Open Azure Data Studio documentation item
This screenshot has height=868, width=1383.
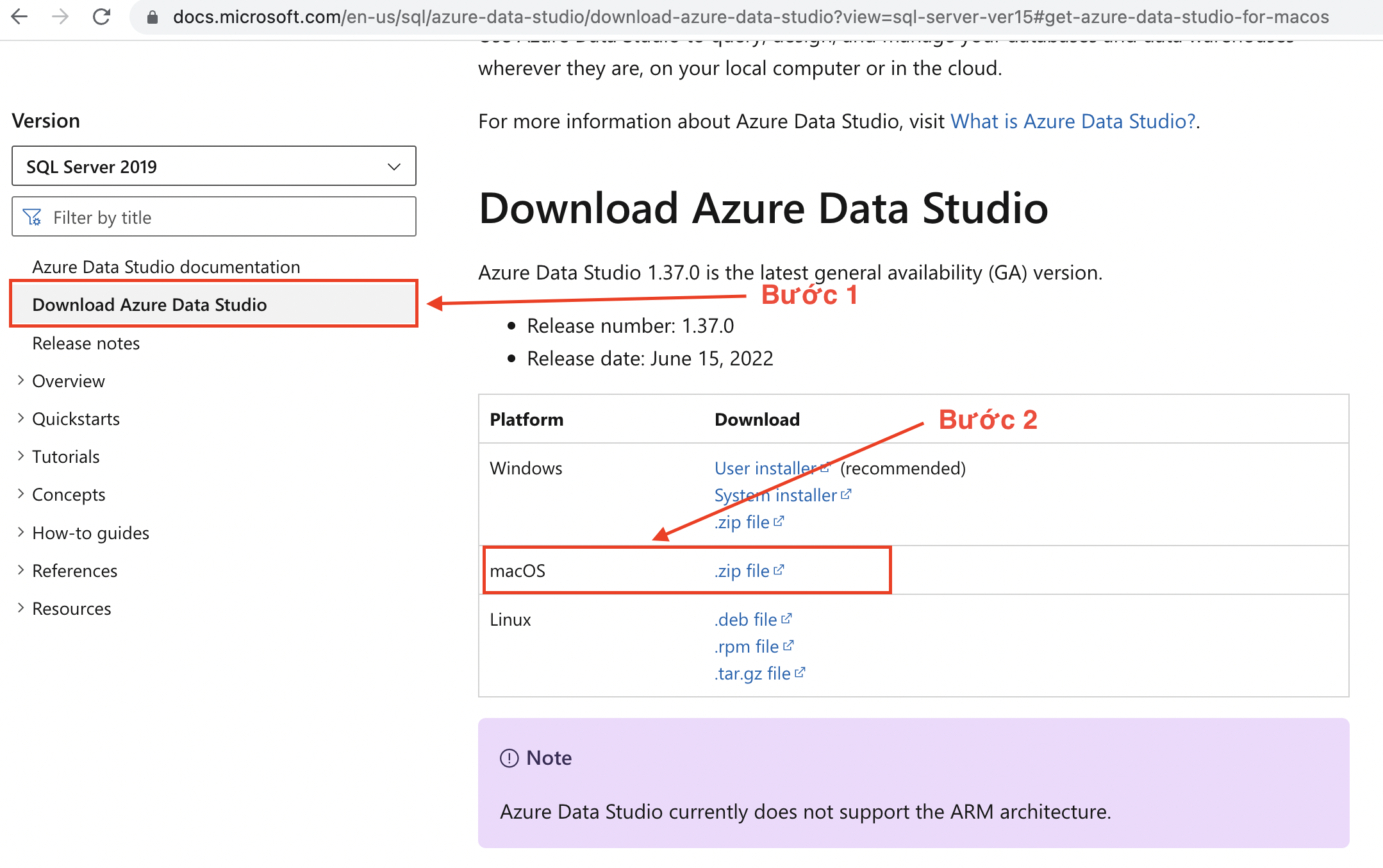coord(166,267)
